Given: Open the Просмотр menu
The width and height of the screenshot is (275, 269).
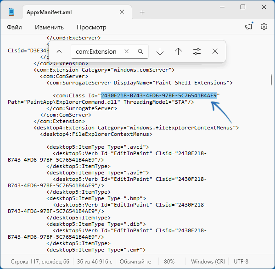Looking at the screenshot, I should 91,27.
